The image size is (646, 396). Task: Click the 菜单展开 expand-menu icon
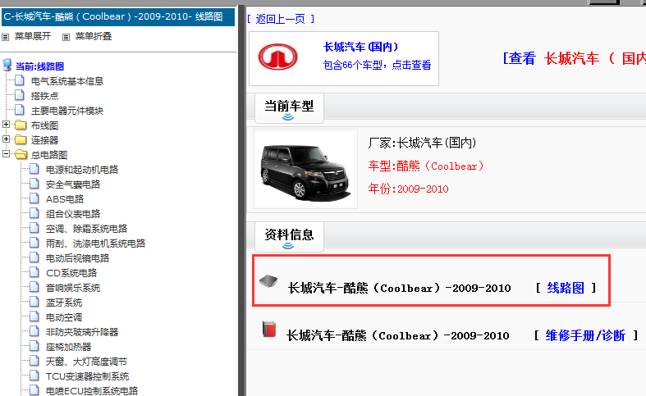point(6,37)
